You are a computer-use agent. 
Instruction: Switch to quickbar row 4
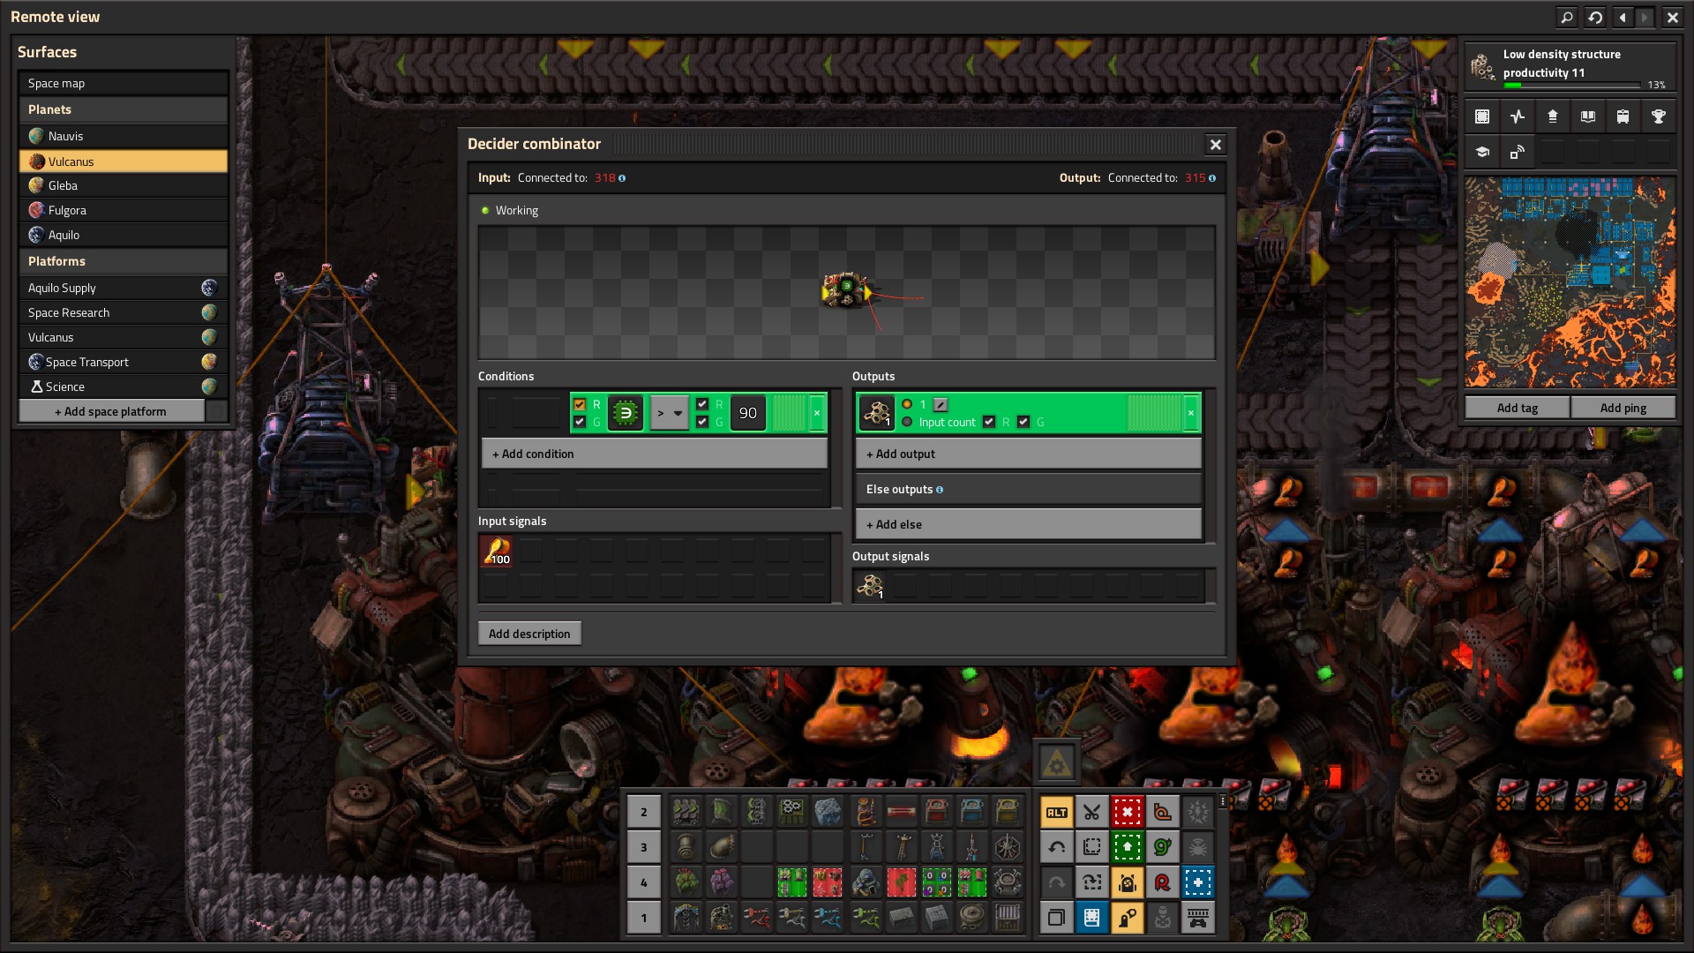click(x=643, y=882)
